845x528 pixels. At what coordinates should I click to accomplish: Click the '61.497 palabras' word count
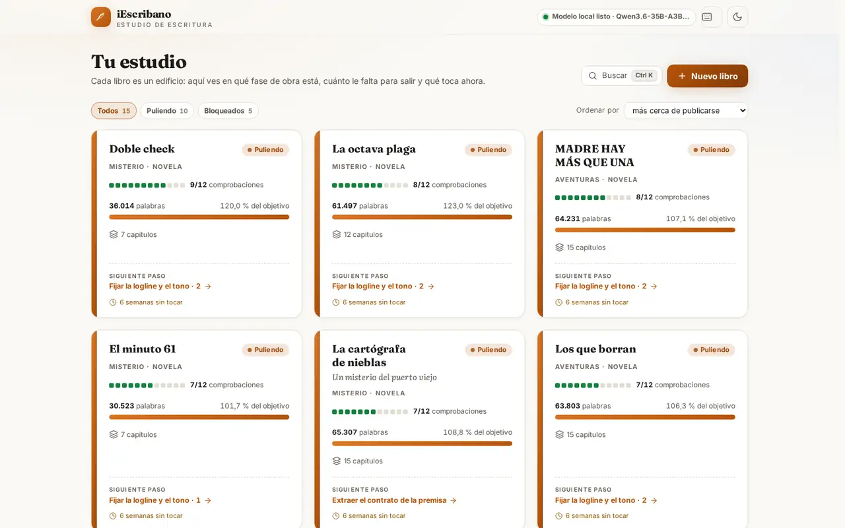coord(360,206)
